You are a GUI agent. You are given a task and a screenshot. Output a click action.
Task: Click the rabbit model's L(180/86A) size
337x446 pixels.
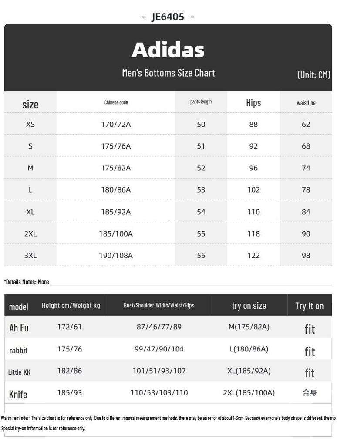[249, 349]
